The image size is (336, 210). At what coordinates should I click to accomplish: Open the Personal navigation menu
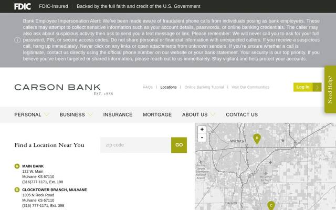[x=28, y=115]
